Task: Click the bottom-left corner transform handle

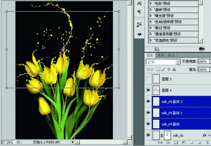Action: click(7, 88)
